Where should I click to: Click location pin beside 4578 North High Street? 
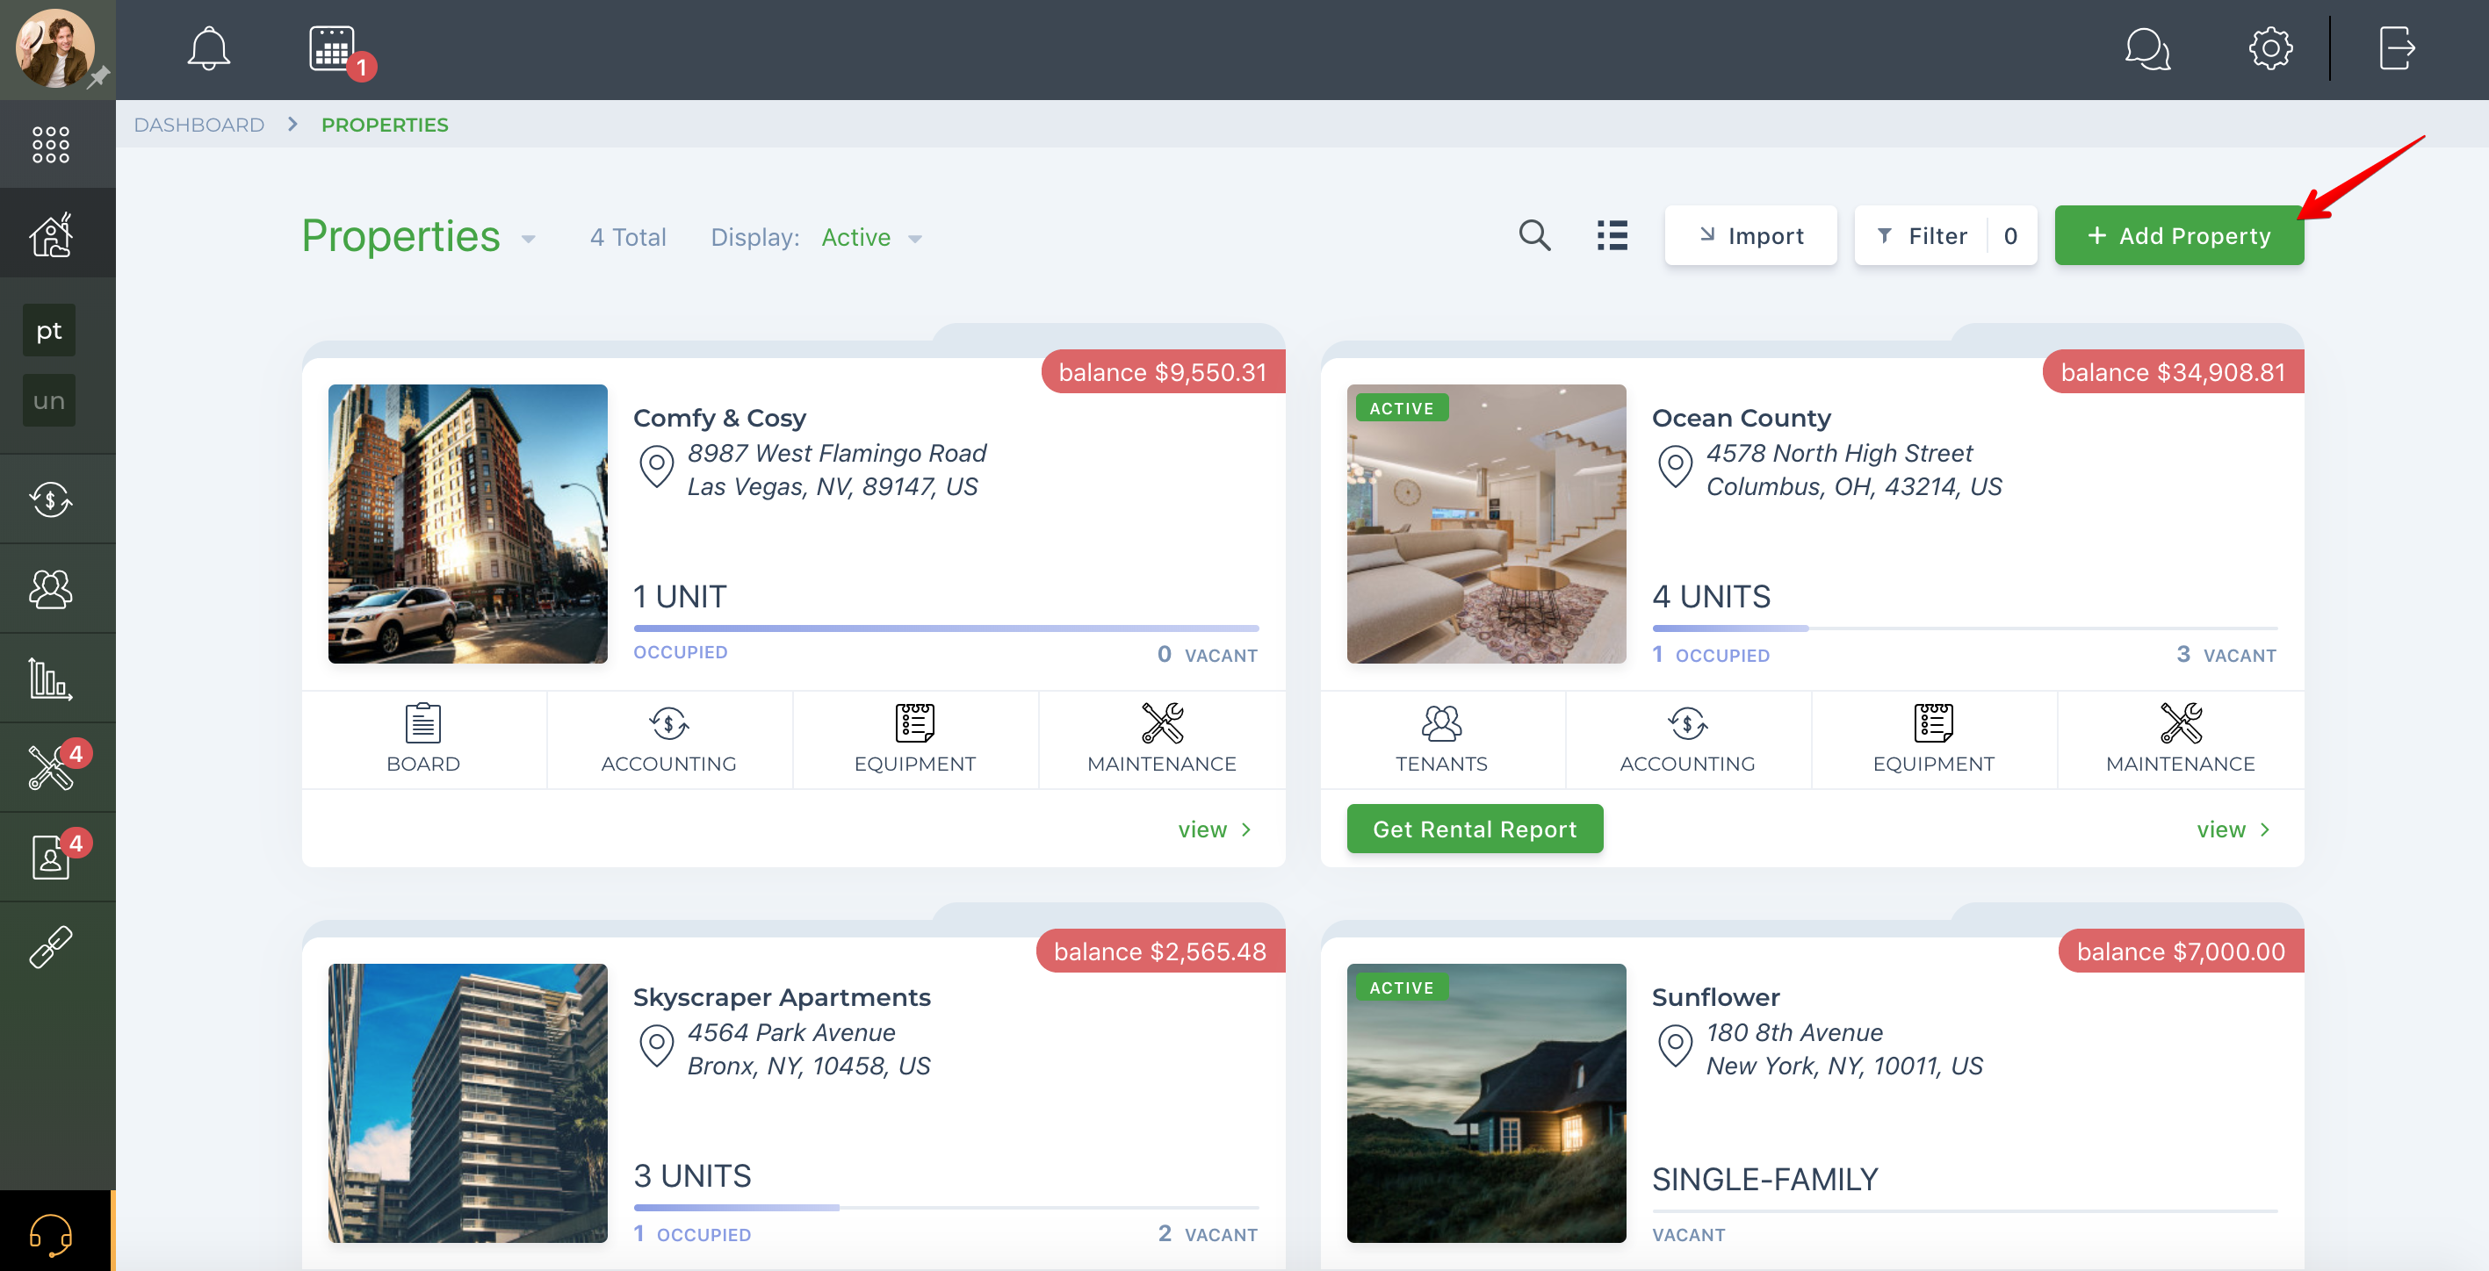1675,466
